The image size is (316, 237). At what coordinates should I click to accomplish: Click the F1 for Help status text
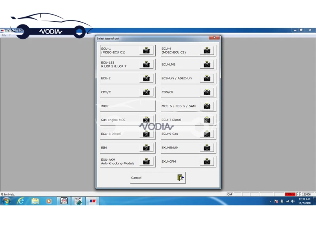coord(8,194)
